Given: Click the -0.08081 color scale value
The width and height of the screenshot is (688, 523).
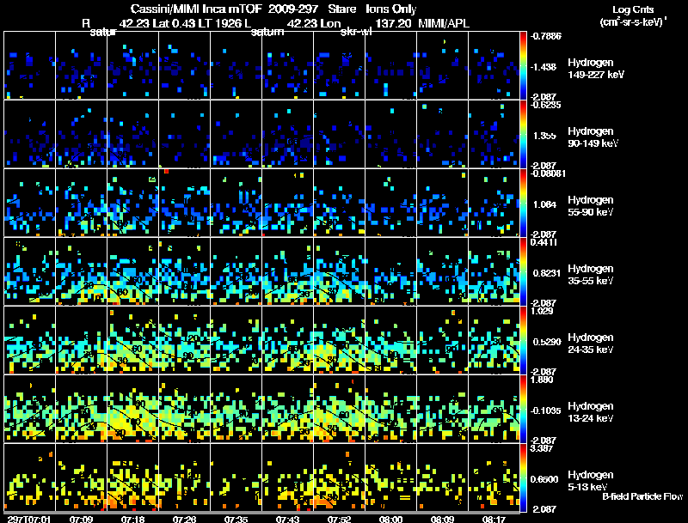Looking at the screenshot, I should pos(548,173).
